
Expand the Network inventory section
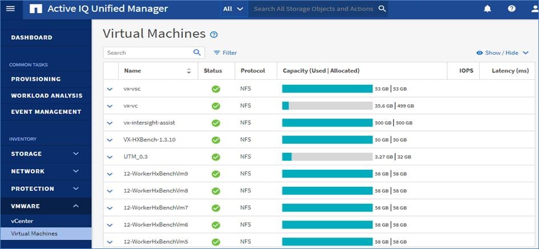pyautogui.click(x=46, y=171)
